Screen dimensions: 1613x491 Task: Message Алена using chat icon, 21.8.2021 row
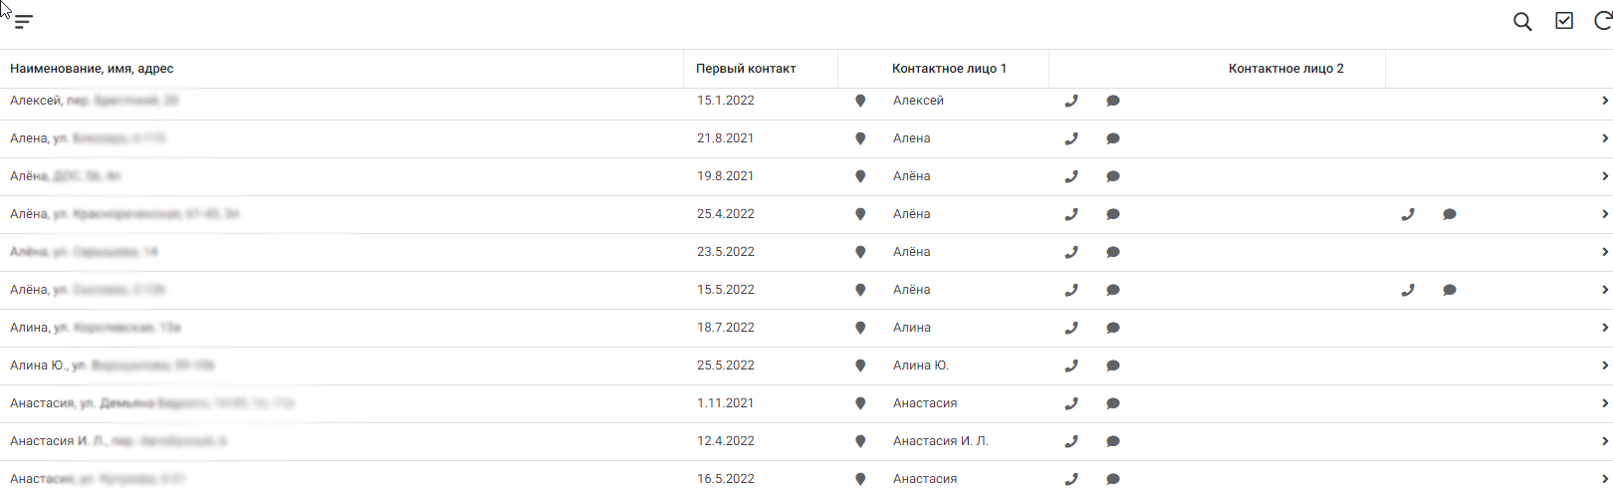pyautogui.click(x=1113, y=138)
